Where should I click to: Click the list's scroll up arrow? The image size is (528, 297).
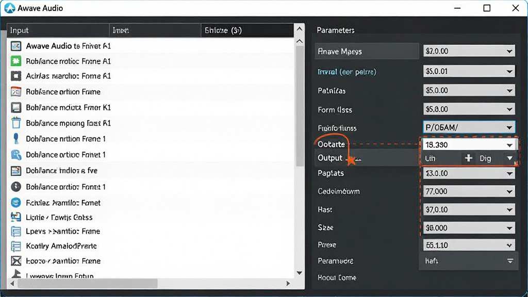[x=300, y=41]
